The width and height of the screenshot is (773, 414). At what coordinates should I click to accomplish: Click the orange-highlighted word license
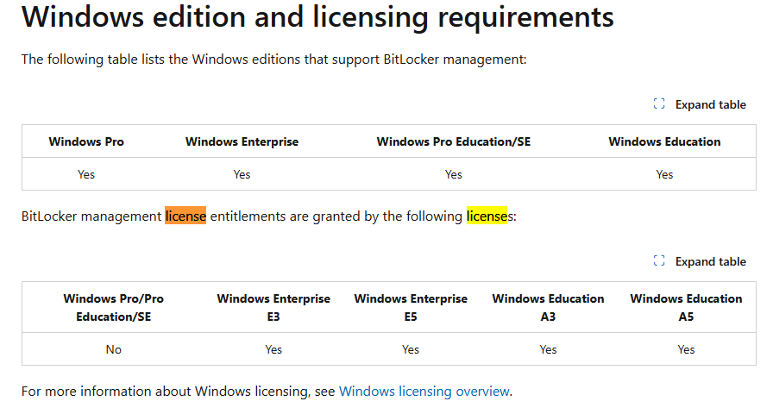pos(185,216)
